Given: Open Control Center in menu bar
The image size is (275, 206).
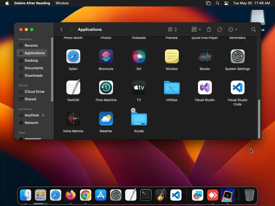Looking at the screenshot, I should click(226, 3).
